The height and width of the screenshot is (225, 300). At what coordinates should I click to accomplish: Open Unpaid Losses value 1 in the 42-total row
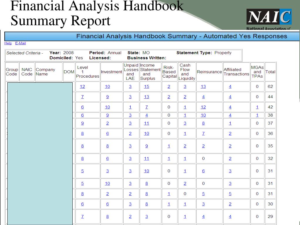pos(130,107)
